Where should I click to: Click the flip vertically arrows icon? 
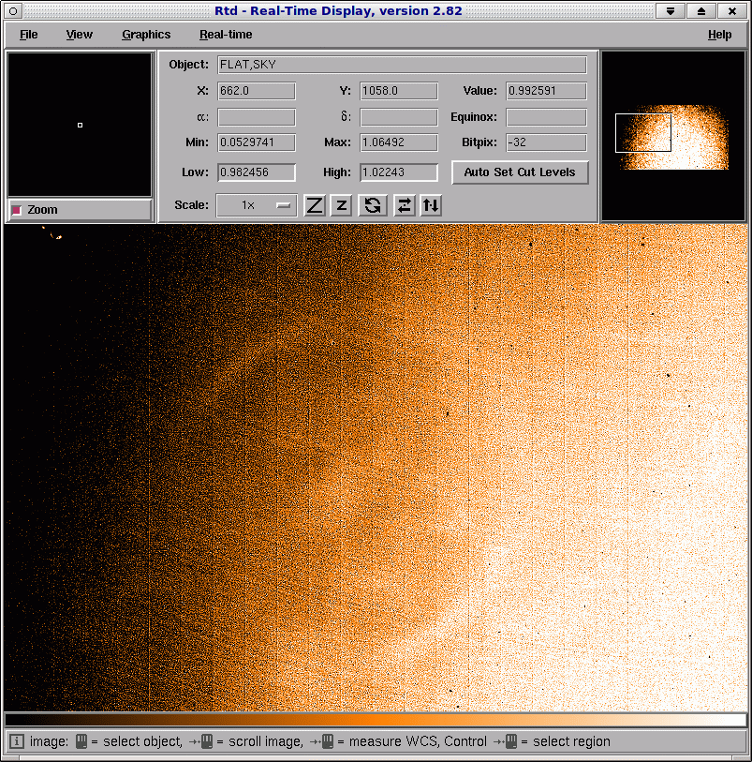click(x=431, y=205)
